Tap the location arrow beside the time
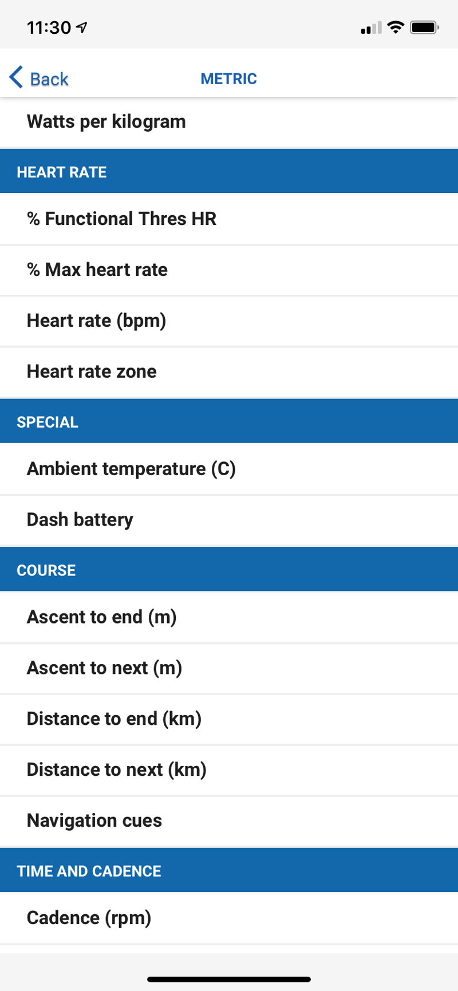The width and height of the screenshot is (458, 991). (82, 27)
